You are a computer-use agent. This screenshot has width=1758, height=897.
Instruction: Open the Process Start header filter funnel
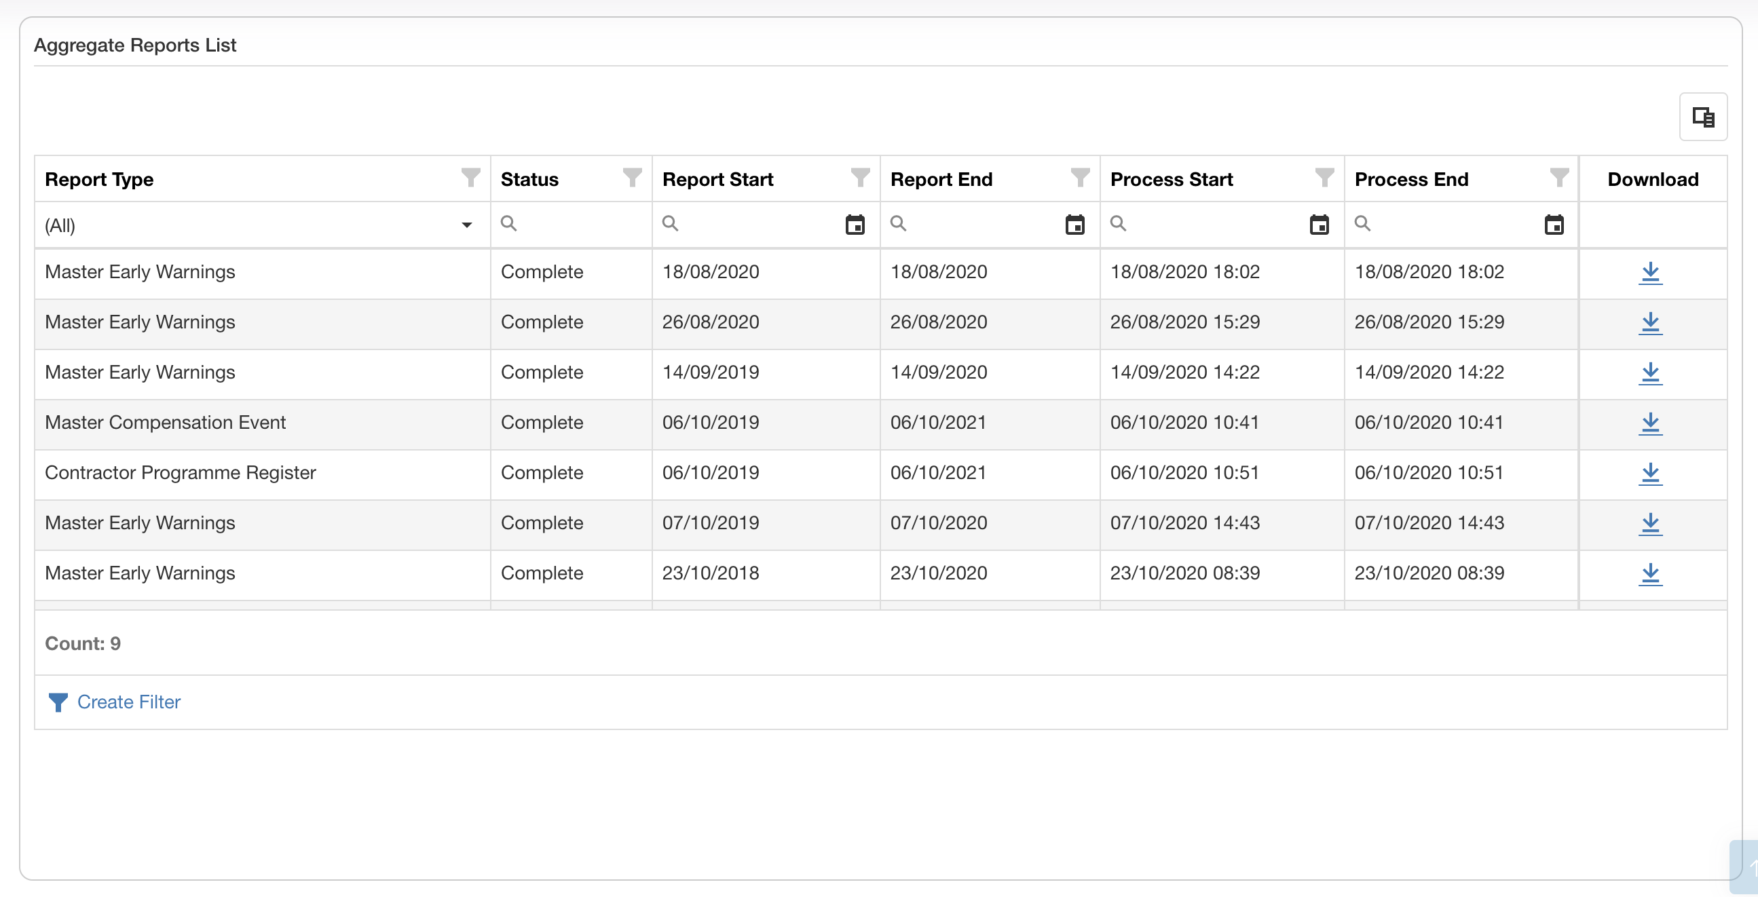1324,178
